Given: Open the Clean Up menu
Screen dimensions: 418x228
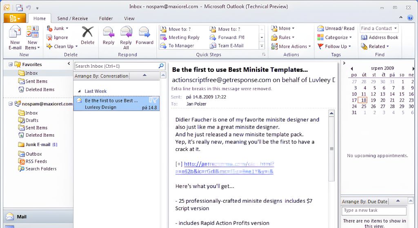Looking at the screenshot, I should pos(62,46).
